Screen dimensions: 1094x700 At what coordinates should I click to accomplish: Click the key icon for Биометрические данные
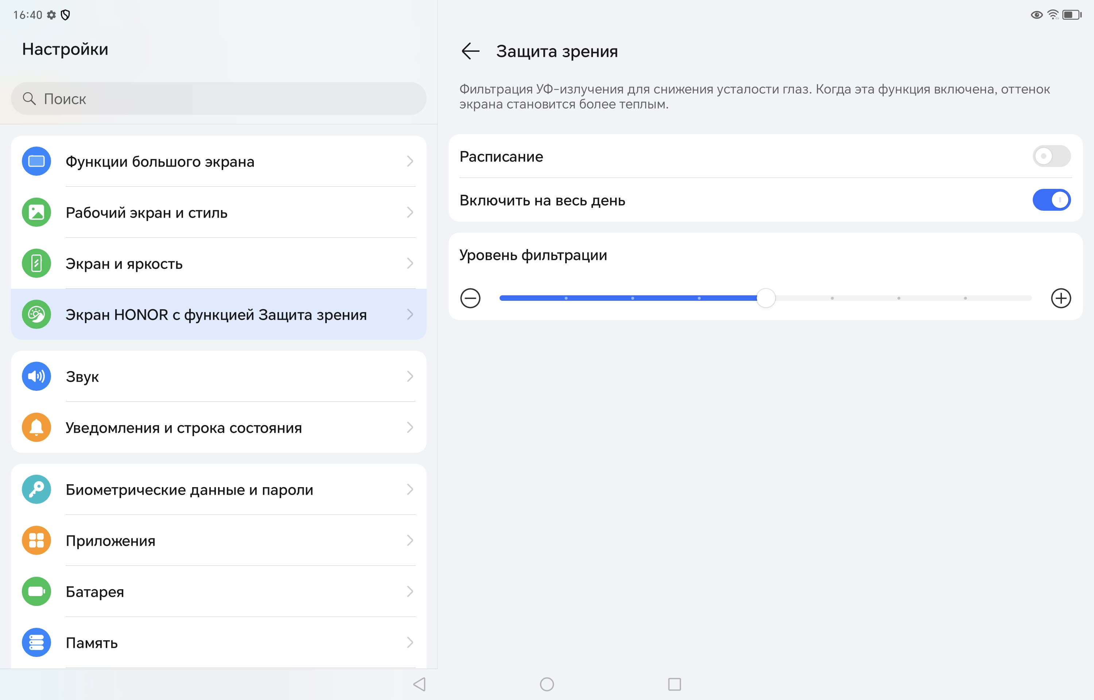(36, 490)
